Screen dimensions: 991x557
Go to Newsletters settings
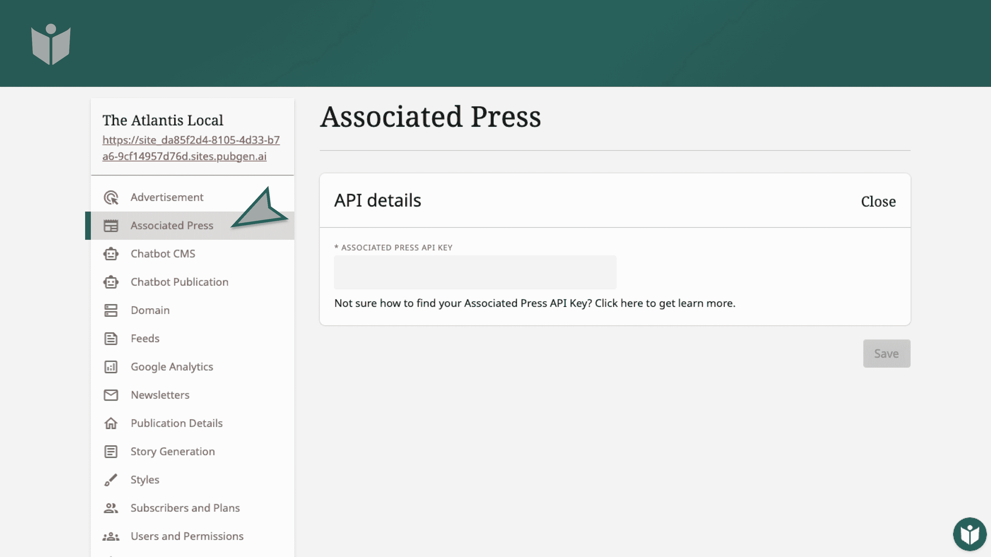[x=192, y=395]
